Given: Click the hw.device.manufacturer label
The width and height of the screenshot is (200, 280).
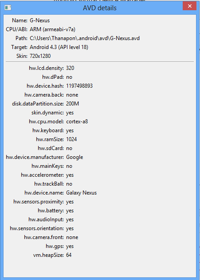Looking at the screenshot, I should 35,157.
